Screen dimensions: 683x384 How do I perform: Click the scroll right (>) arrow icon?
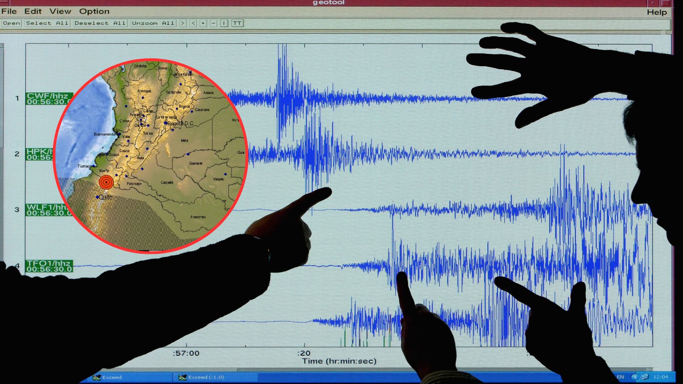(x=182, y=23)
